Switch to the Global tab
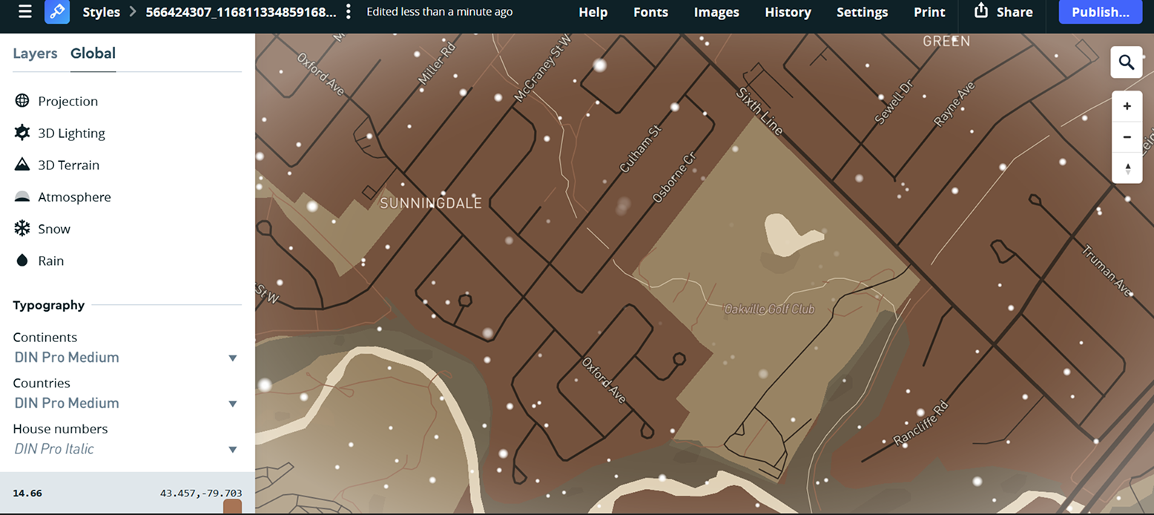 [x=92, y=53]
